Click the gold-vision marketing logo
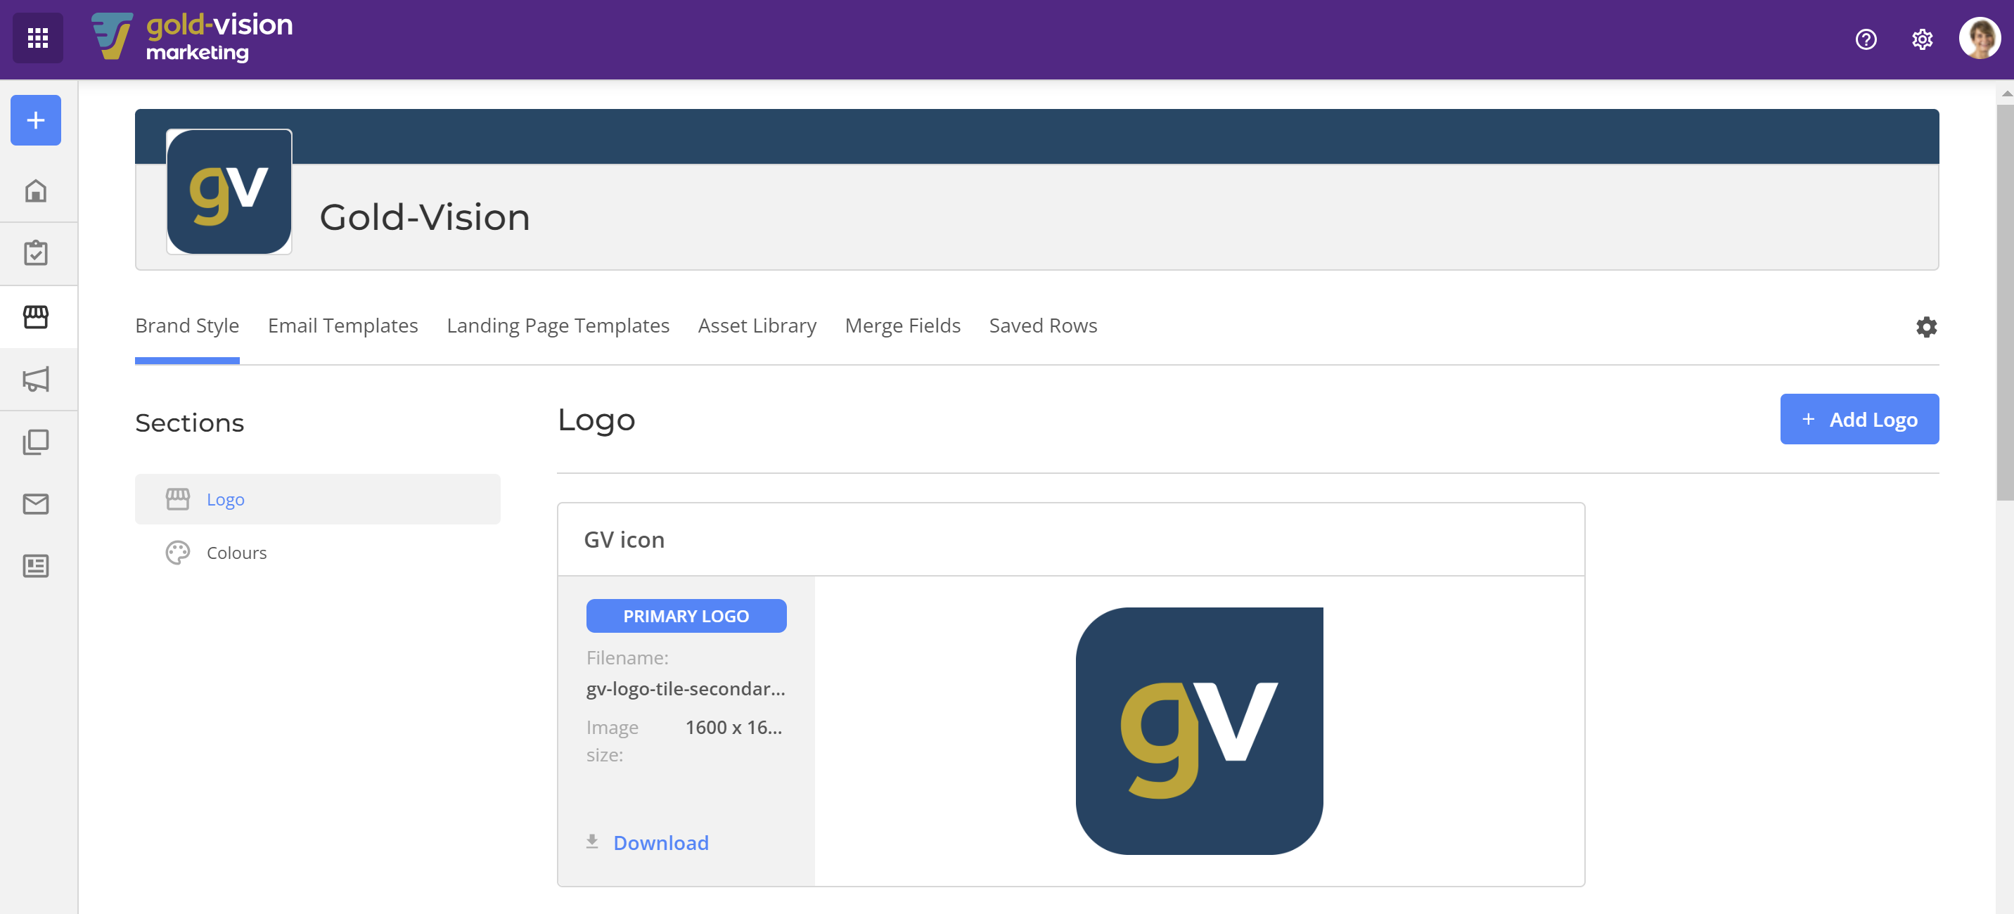This screenshot has width=2014, height=914. click(193, 37)
